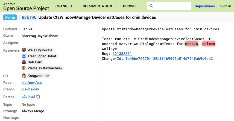This screenshot has width=234, height=121.
Task: Click Rob Carr's avatar
Action: [24, 62]
